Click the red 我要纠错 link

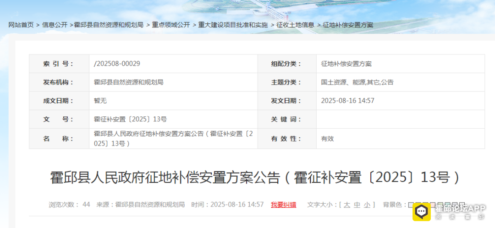tap(283, 205)
